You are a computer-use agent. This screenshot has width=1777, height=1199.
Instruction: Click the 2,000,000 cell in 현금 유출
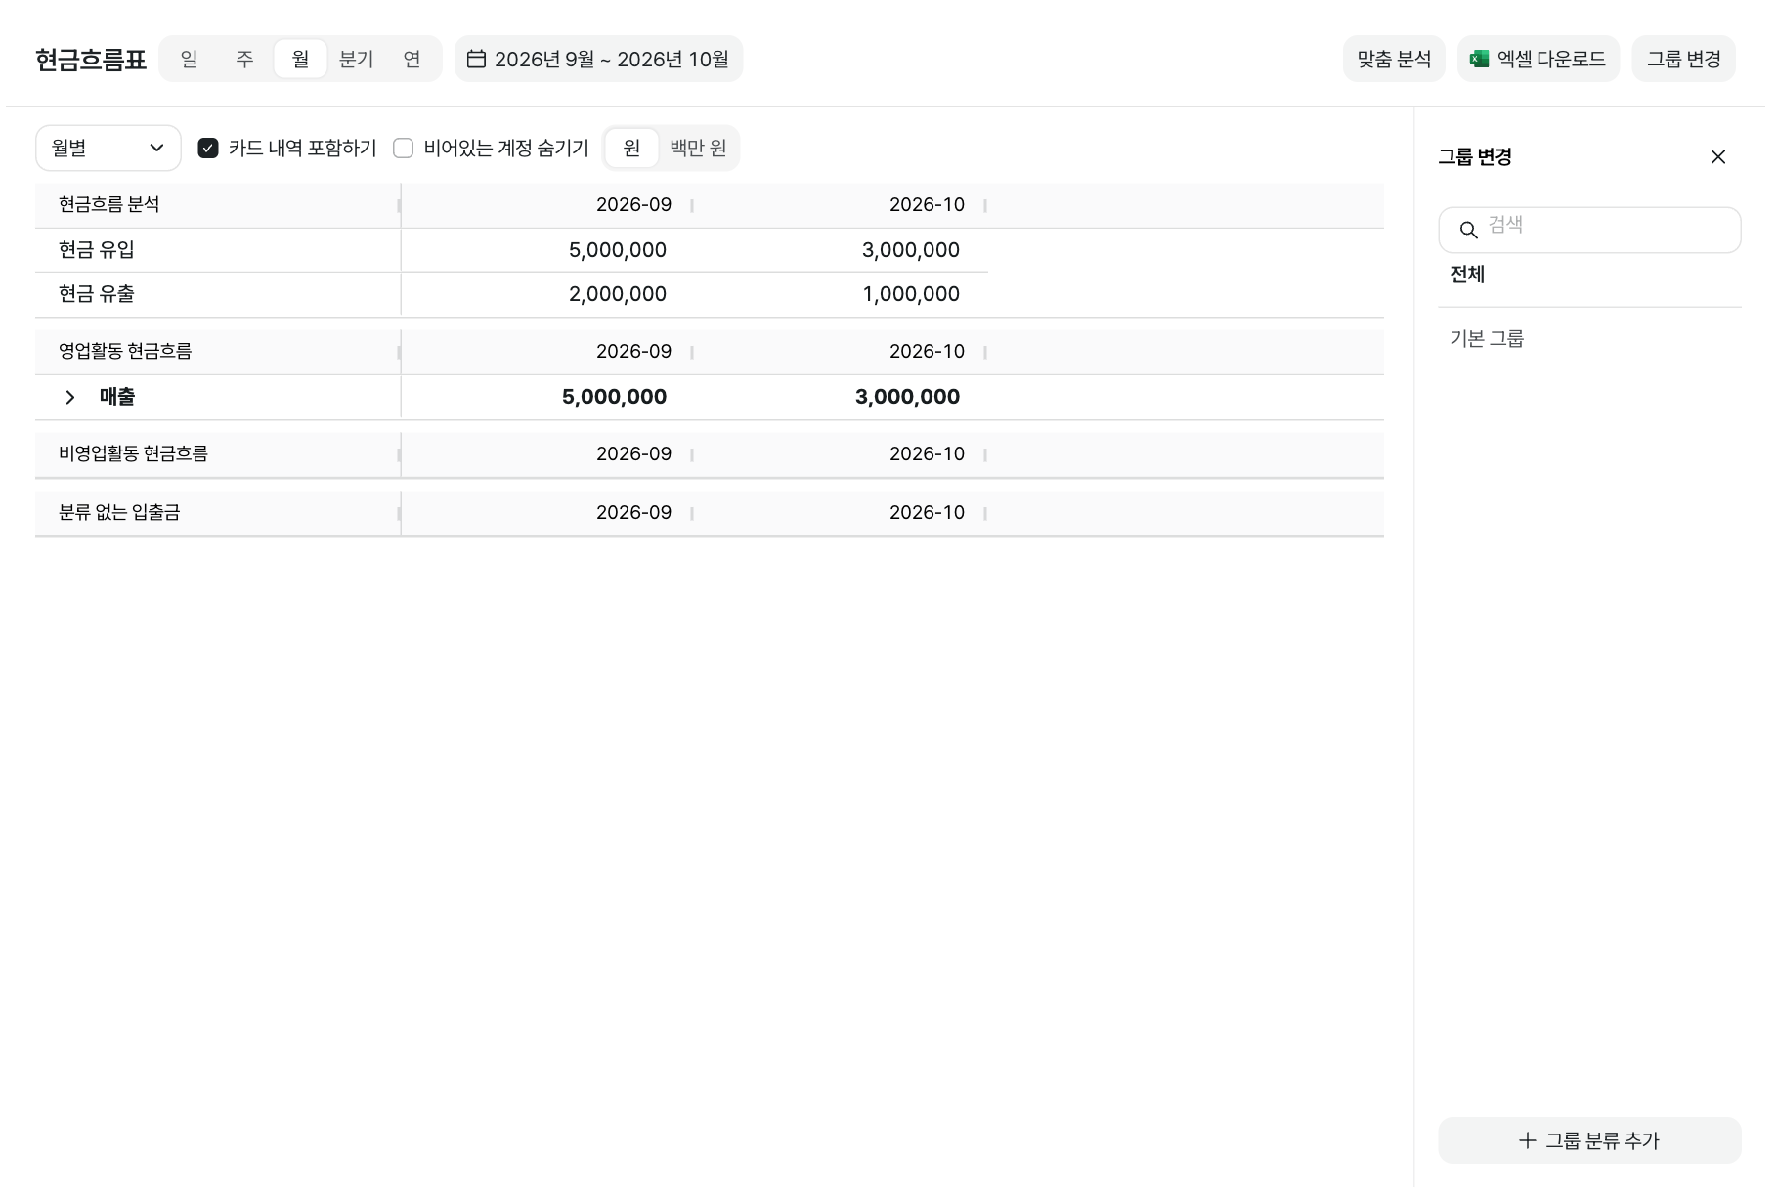[x=618, y=294]
